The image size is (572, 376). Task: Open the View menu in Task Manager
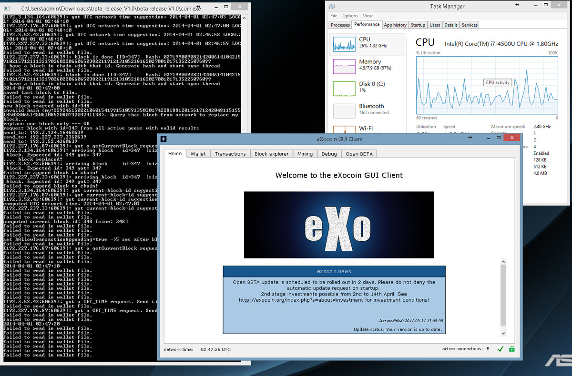(x=368, y=16)
